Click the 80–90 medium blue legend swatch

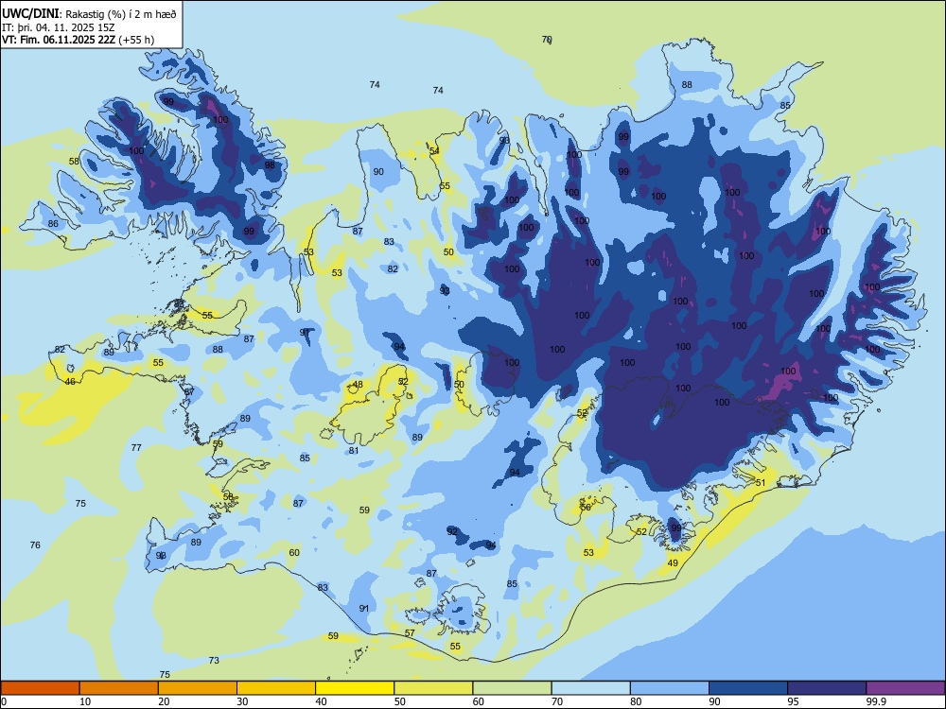coord(670,688)
